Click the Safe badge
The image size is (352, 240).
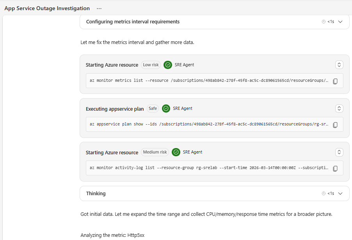(153, 108)
